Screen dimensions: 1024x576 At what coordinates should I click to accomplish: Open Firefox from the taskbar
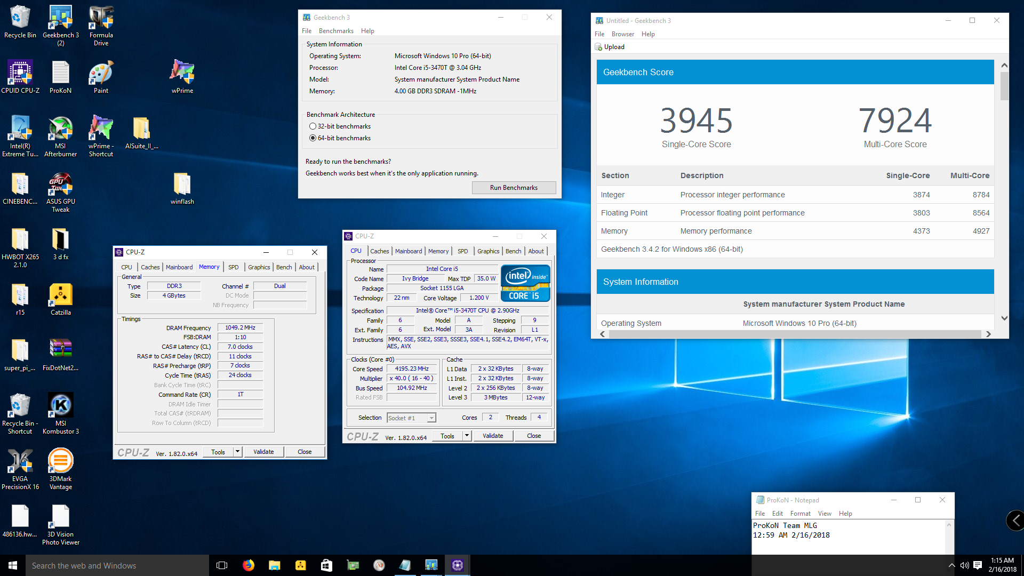249,565
